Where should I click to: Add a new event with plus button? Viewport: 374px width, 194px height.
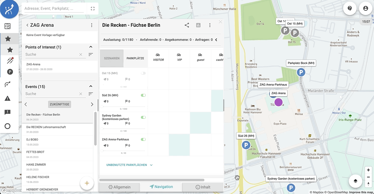coord(87,183)
